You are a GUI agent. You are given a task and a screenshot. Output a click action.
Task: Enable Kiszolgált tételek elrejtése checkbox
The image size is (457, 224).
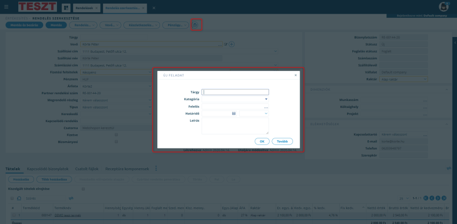pyautogui.click(x=83, y=189)
